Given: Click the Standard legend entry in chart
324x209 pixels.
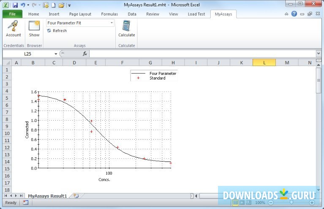Looking at the screenshot, I should [x=151, y=78].
